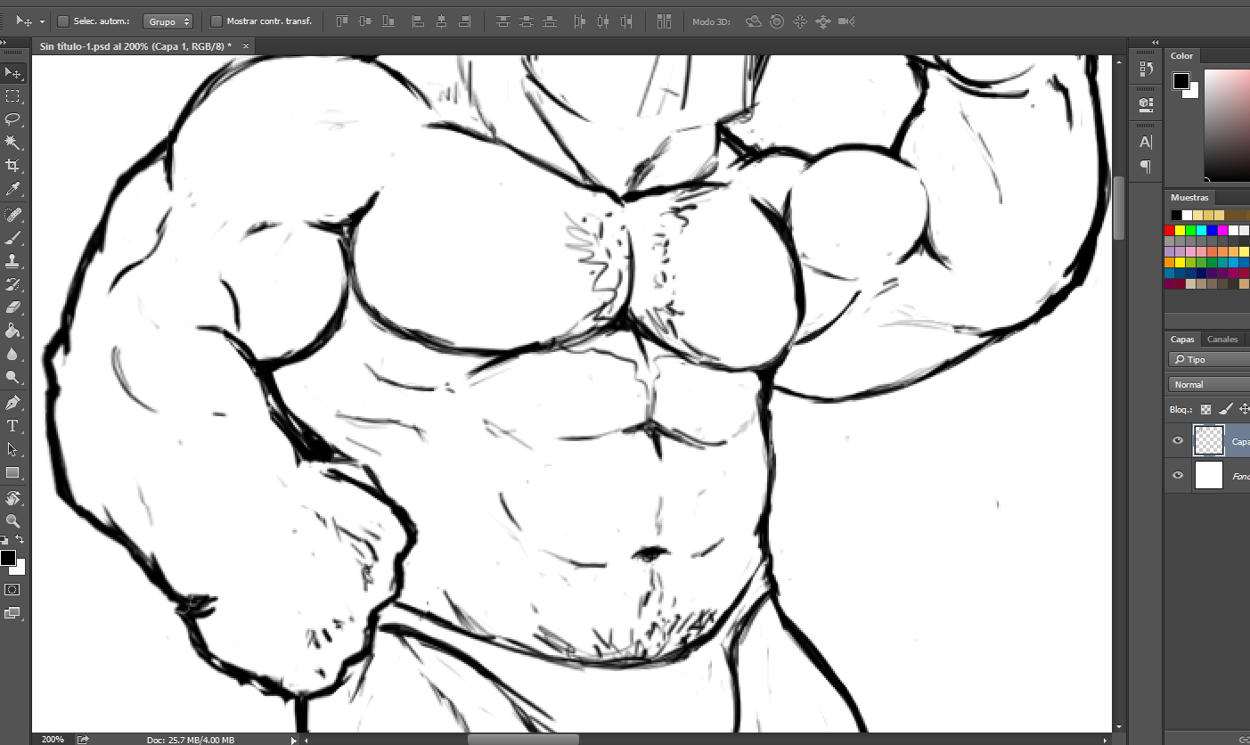Image resolution: width=1250 pixels, height=745 pixels.
Task: Pick the red swatch in Muestras
Action: pos(1170,231)
